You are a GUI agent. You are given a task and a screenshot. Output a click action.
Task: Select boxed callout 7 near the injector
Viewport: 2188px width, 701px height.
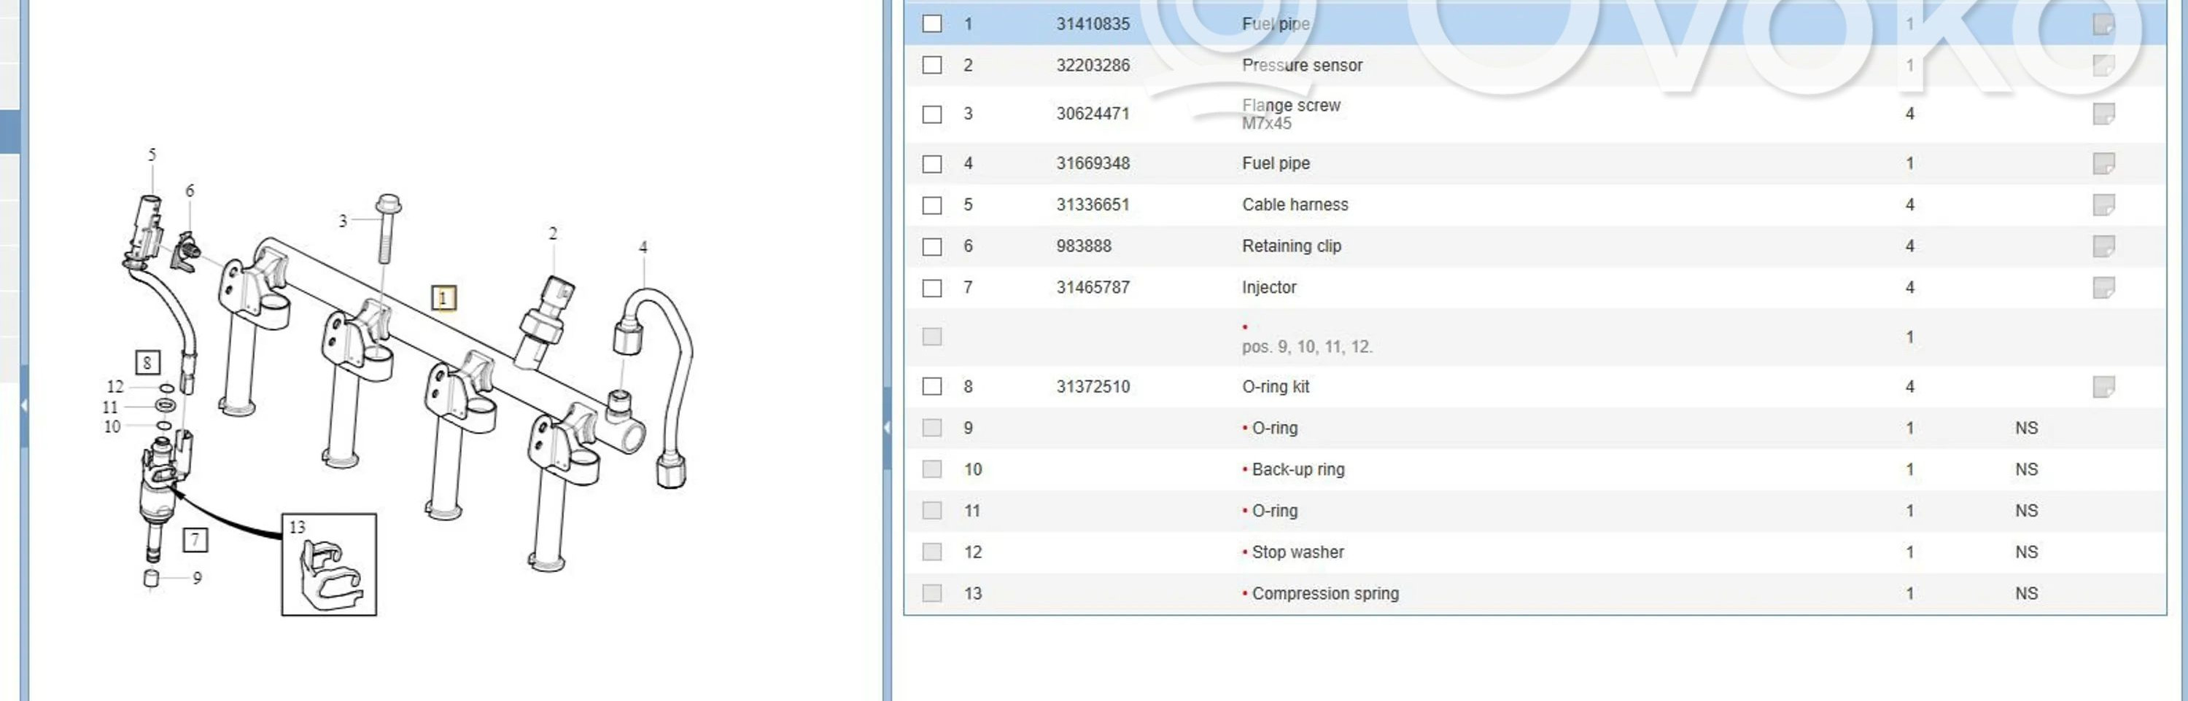click(x=195, y=540)
